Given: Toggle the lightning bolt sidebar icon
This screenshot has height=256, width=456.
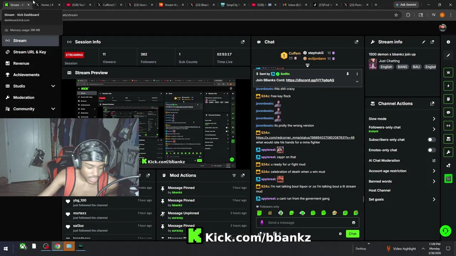Looking at the screenshot, I should click(x=448, y=86).
